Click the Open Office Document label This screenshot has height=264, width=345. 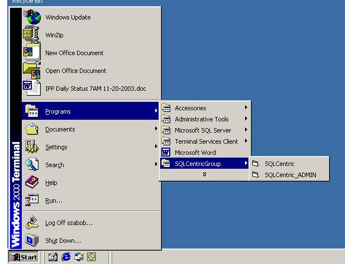(x=76, y=71)
